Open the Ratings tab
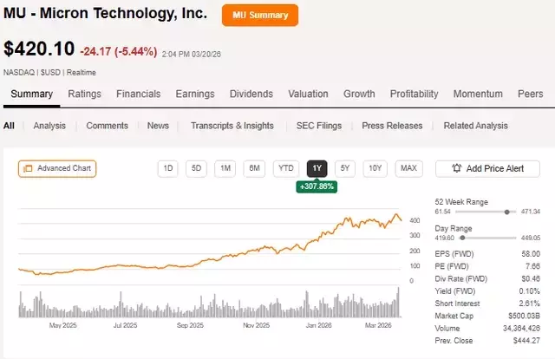This screenshot has width=555, height=359. click(84, 94)
